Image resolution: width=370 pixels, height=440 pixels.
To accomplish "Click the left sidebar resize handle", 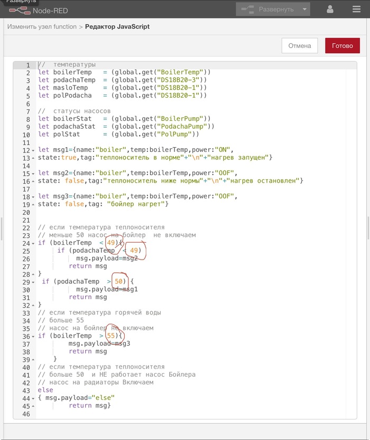I will [2, 228].
